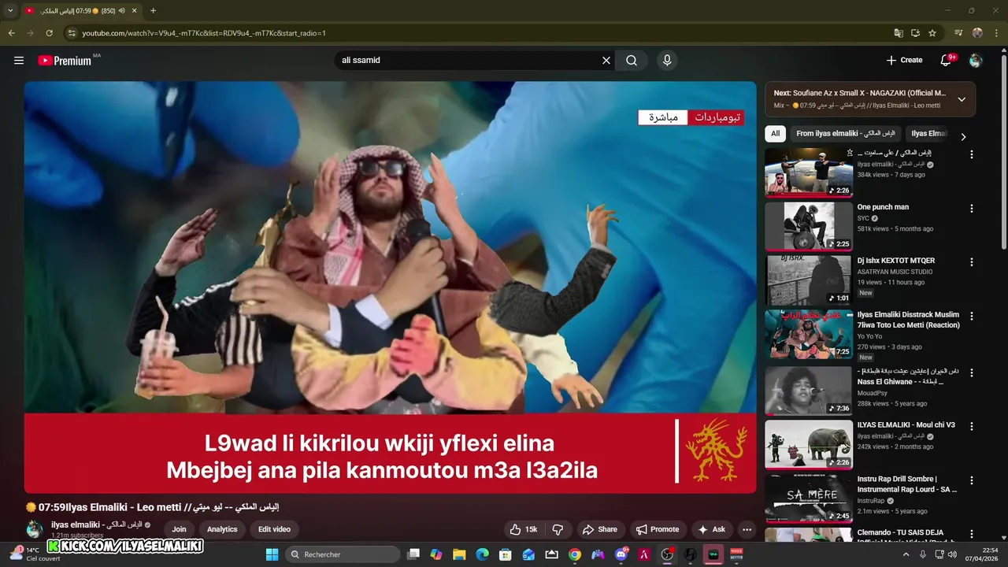
Task: Bookmark this page with star icon
Action: coord(932,33)
